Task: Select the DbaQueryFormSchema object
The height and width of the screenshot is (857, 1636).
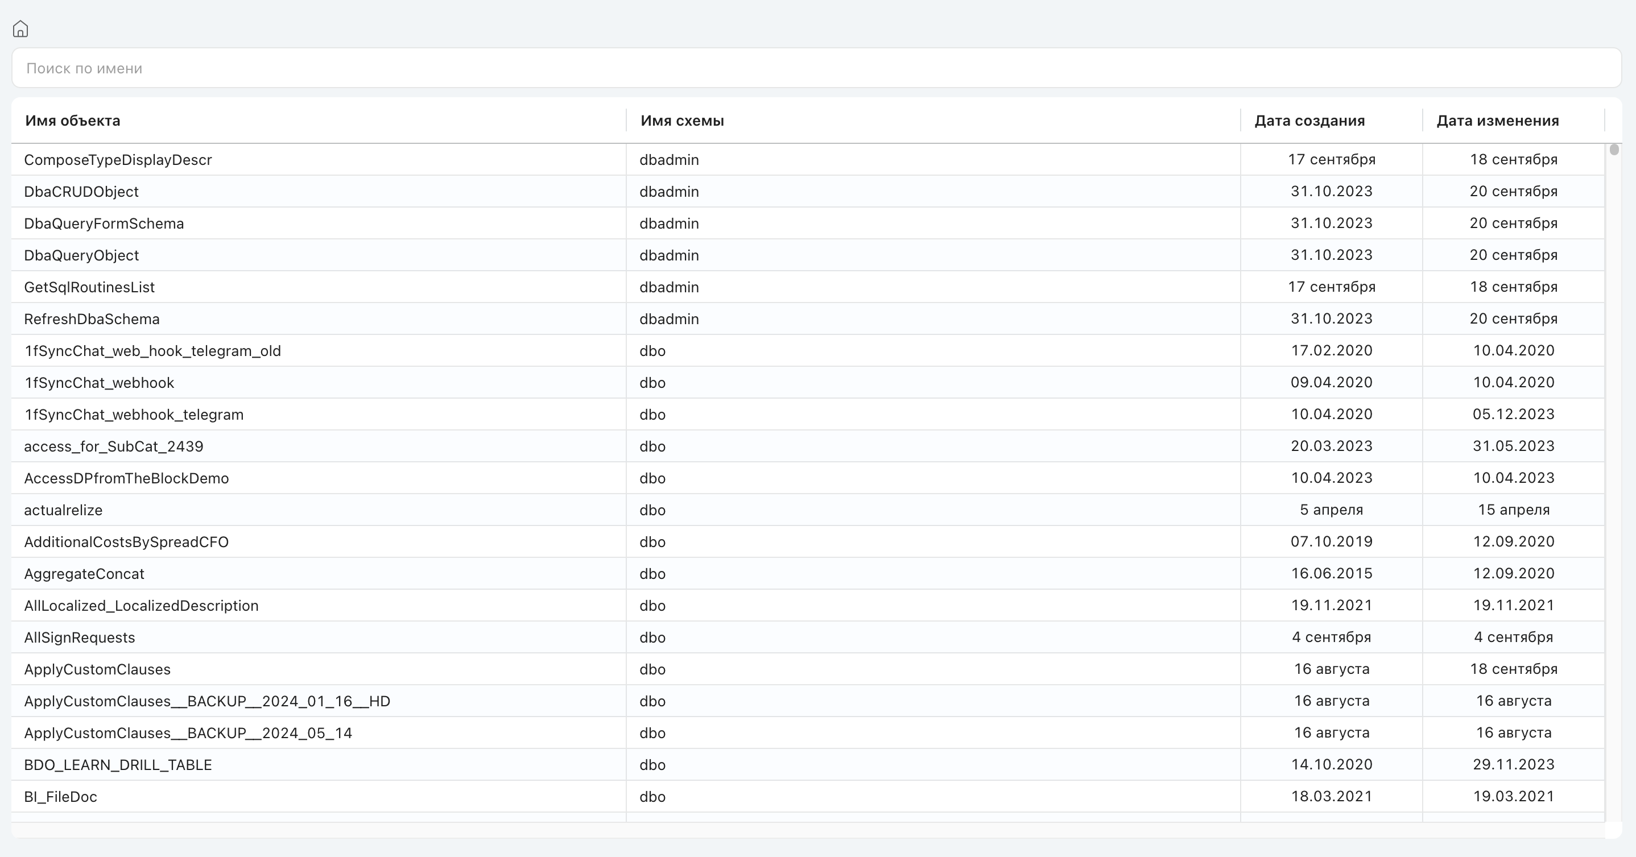Action: click(104, 223)
